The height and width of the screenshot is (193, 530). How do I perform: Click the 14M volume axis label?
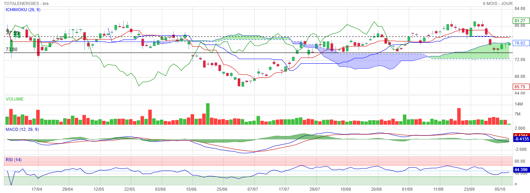point(519,104)
